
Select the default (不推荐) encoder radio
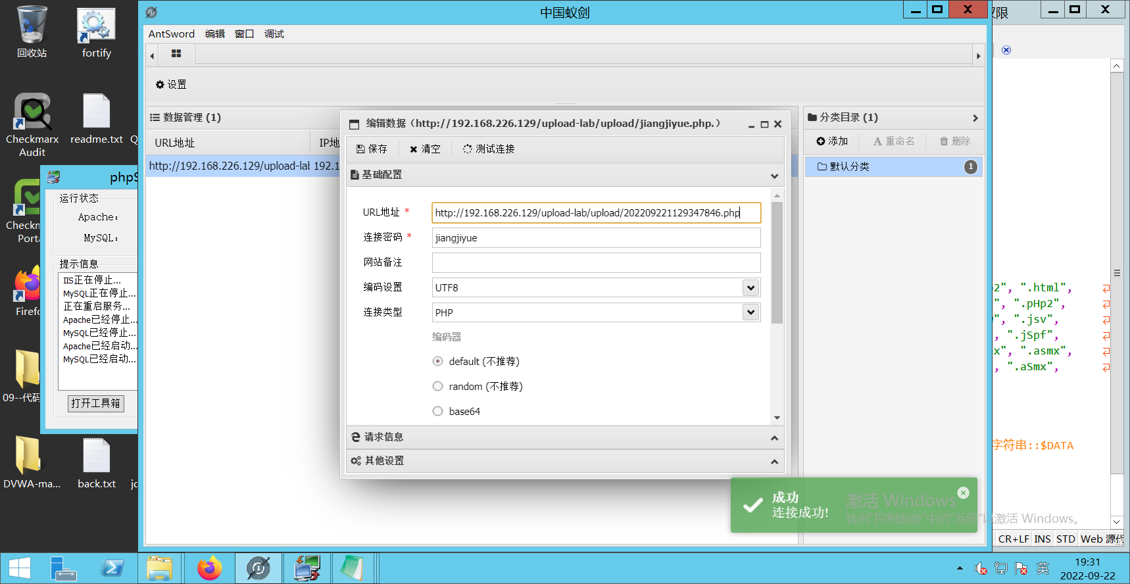(x=438, y=361)
